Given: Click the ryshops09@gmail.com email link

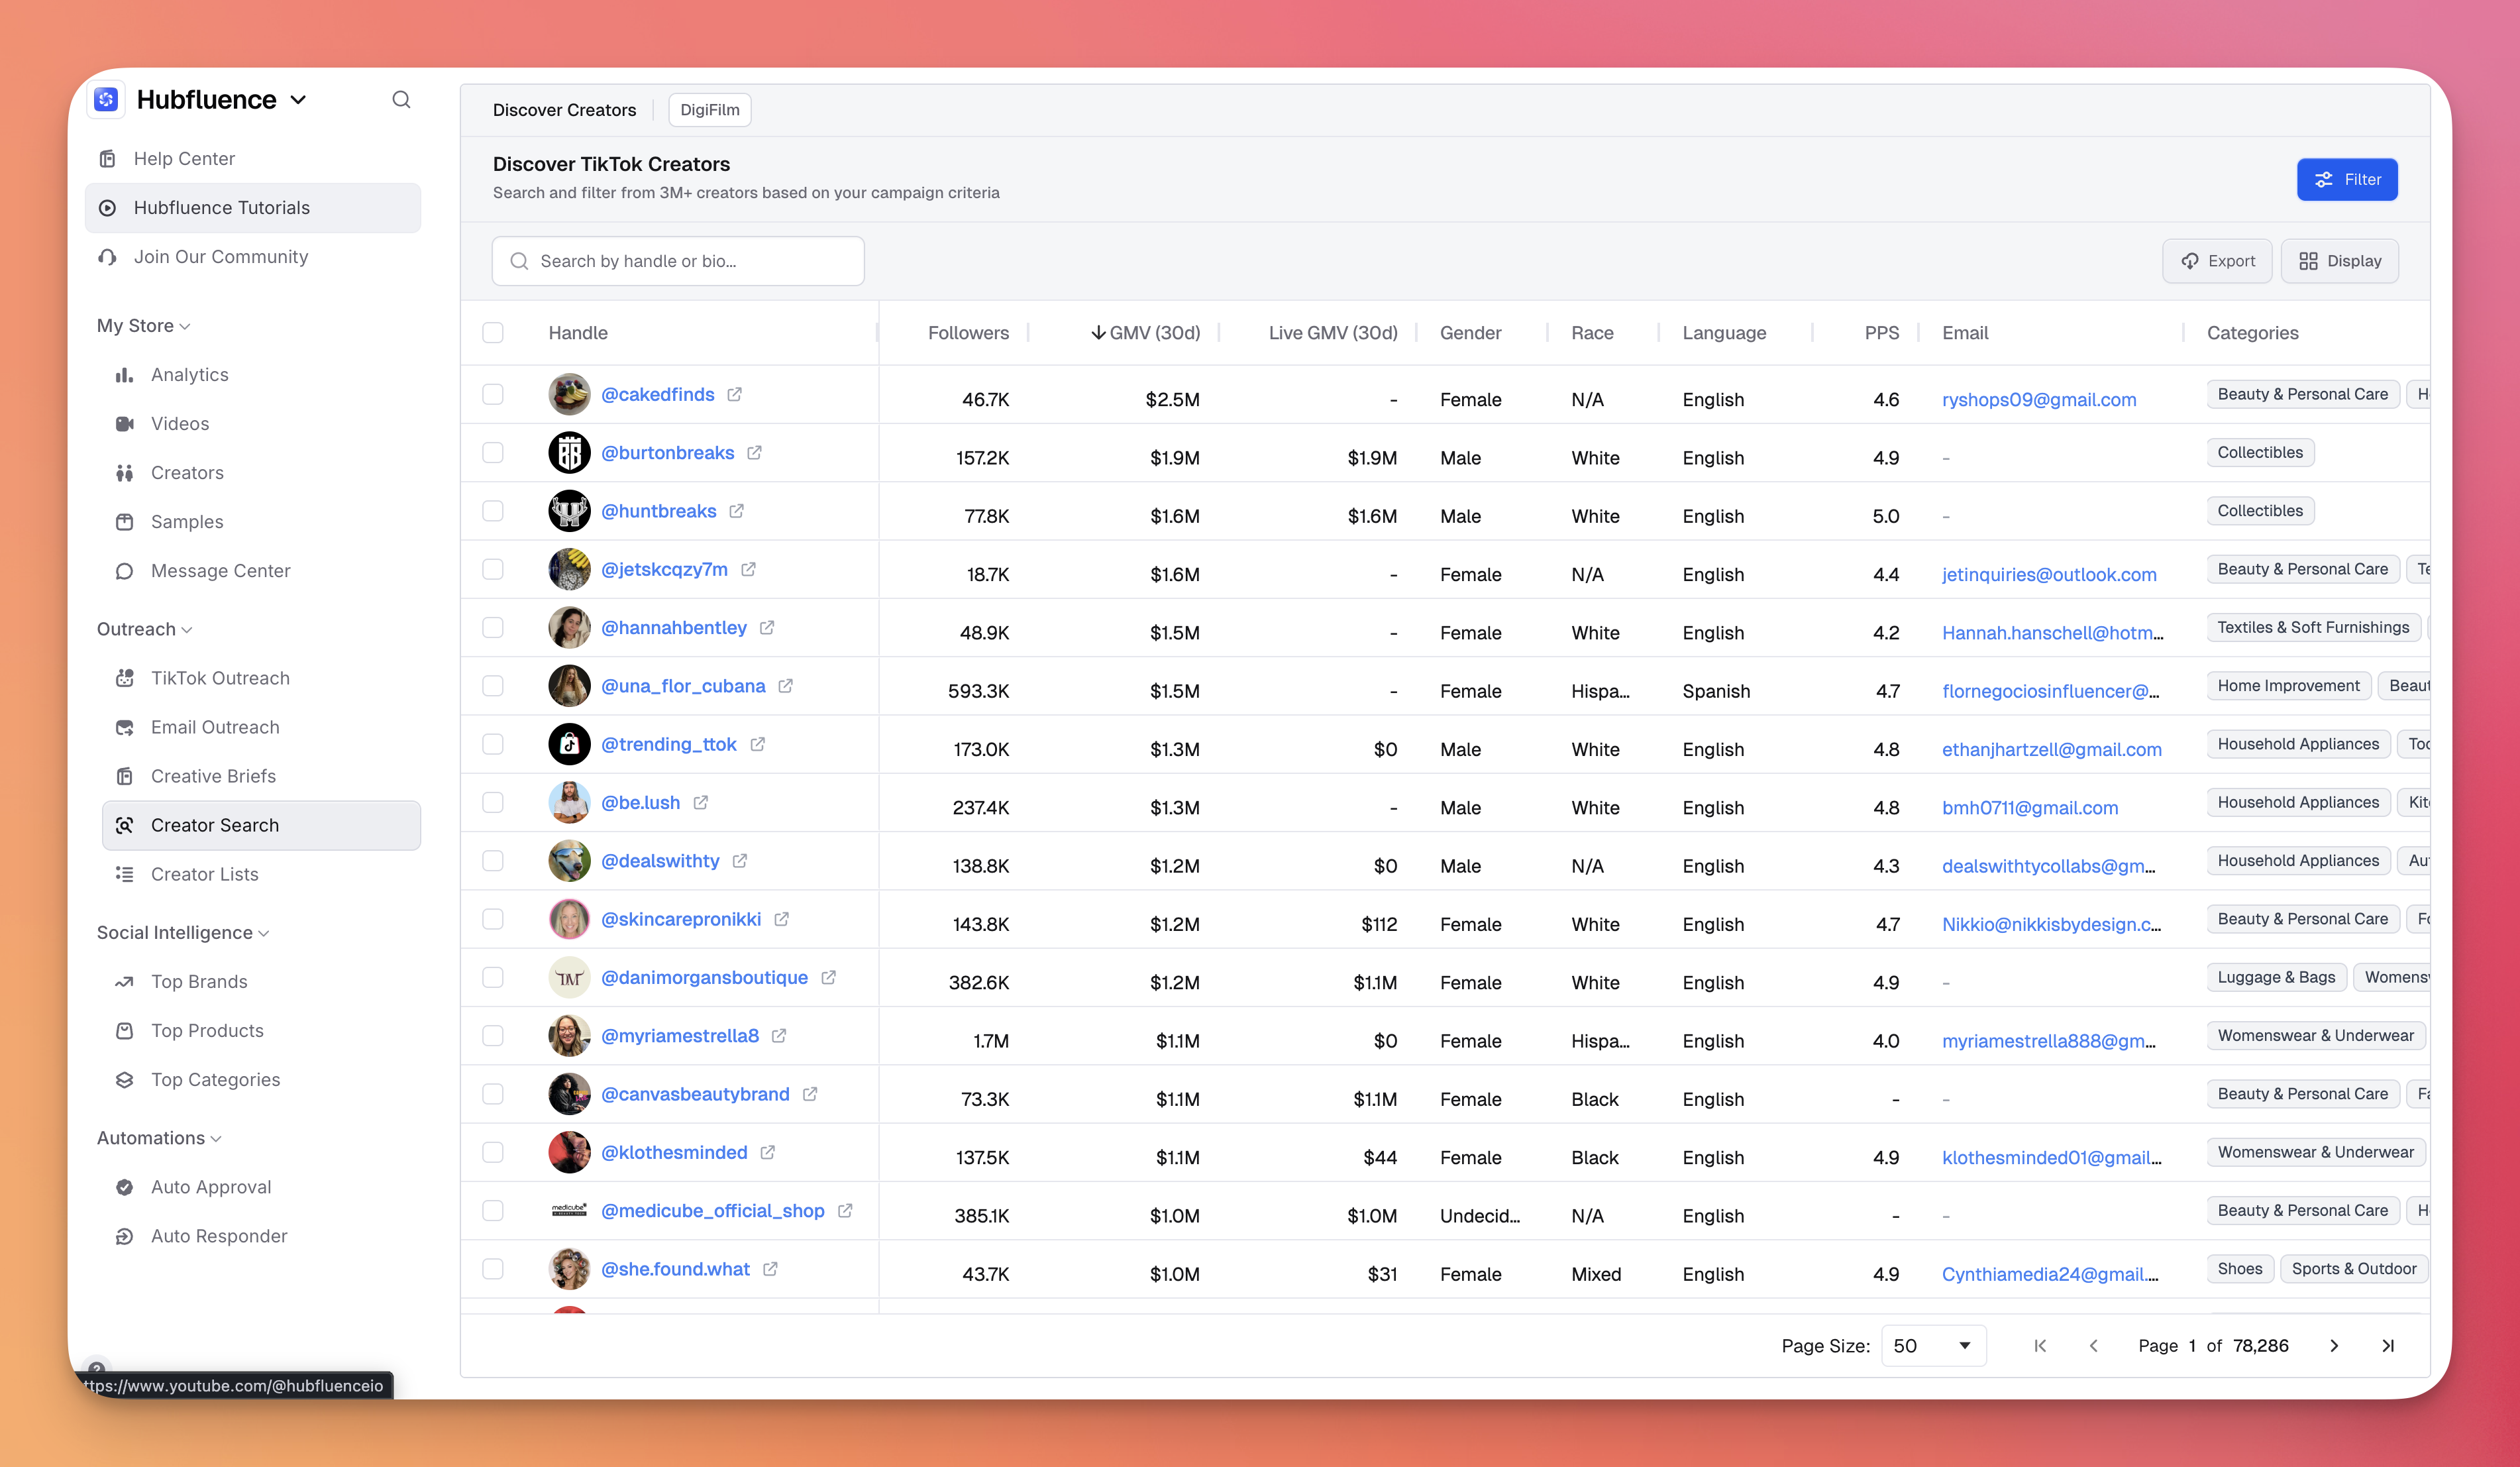Looking at the screenshot, I should pos(2038,400).
